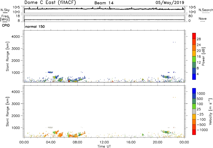Click the "00:00" label at end of time axis

coord(184,142)
